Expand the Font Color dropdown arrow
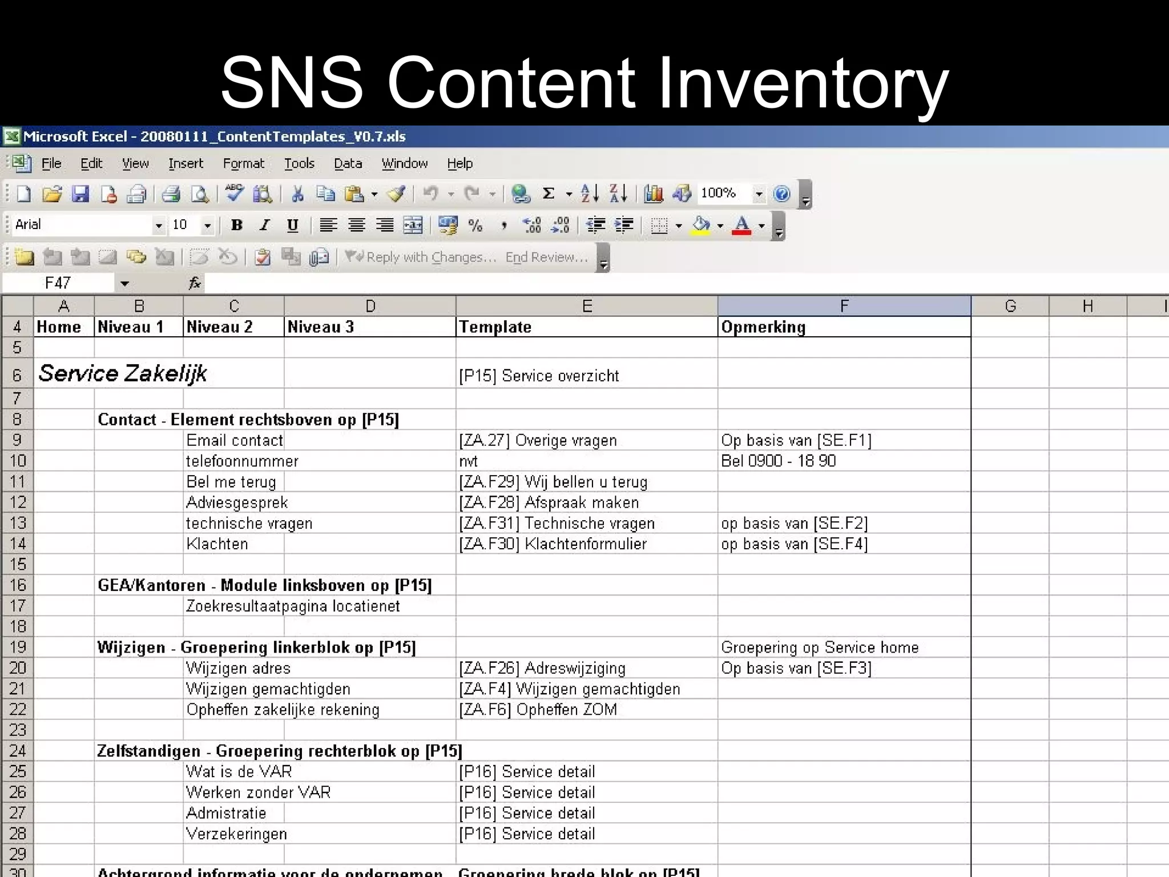This screenshot has width=1169, height=877. click(761, 226)
